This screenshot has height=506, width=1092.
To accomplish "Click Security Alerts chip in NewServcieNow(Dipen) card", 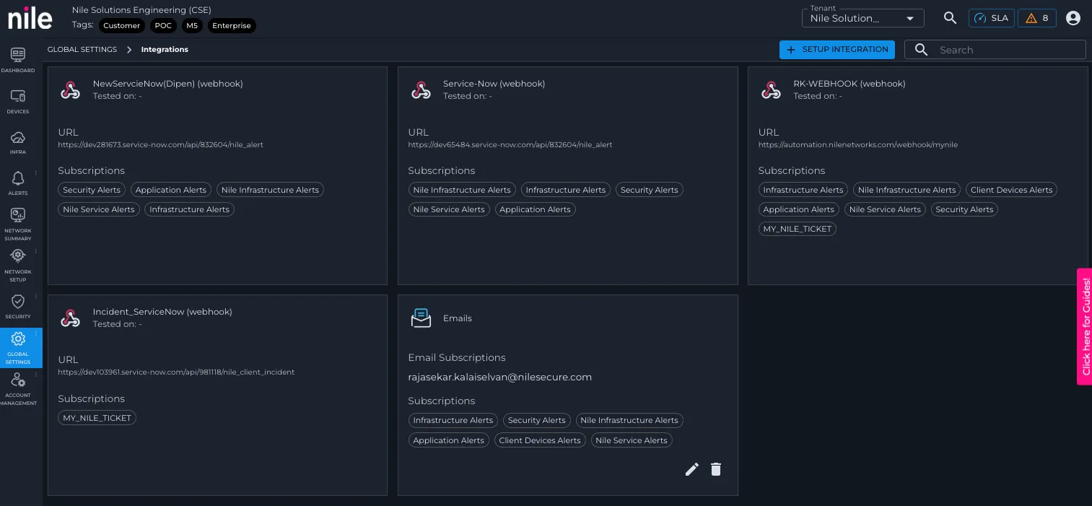I will click(92, 190).
